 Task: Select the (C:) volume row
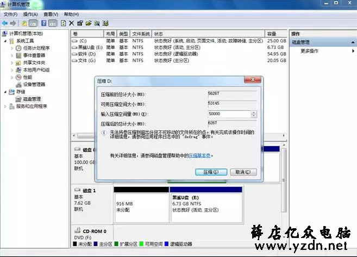[179, 41]
